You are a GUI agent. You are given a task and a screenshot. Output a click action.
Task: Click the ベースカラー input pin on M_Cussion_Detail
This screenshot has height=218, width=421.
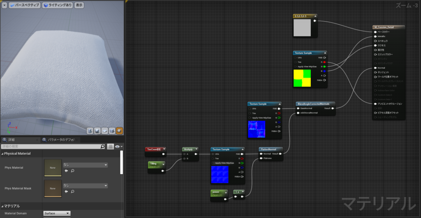375,32
